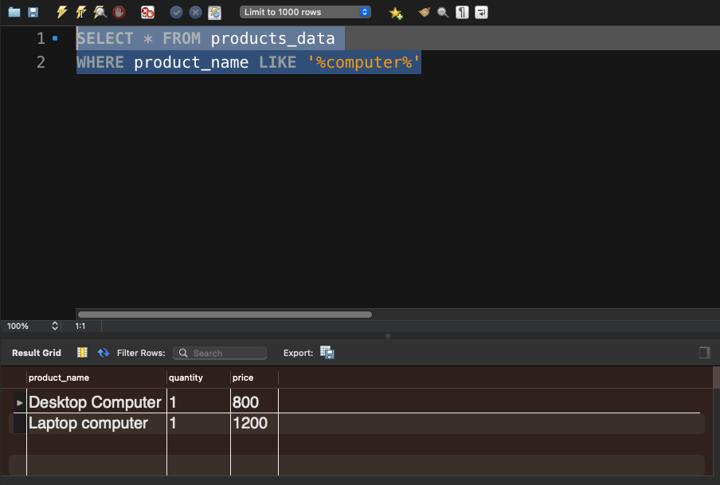Viewport: 720px width, 485px height.
Task: Execute statement under cursor icon
Action: (x=80, y=13)
